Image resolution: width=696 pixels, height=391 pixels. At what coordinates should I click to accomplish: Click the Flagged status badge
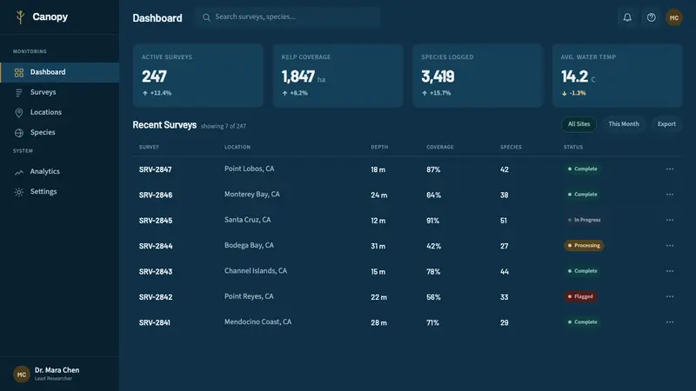pyautogui.click(x=580, y=296)
